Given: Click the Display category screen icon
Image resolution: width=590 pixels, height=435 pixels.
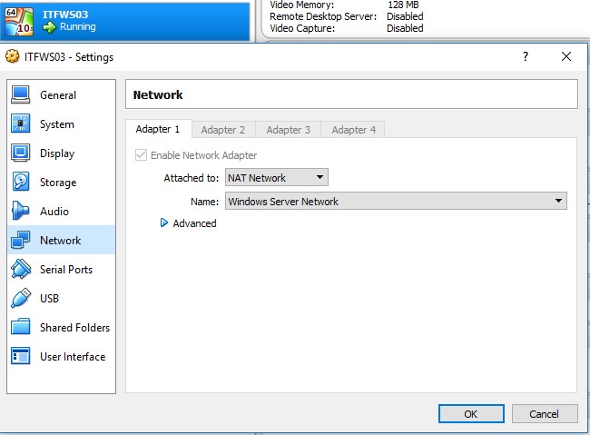Looking at the screenshot, I should click(20, 153).
